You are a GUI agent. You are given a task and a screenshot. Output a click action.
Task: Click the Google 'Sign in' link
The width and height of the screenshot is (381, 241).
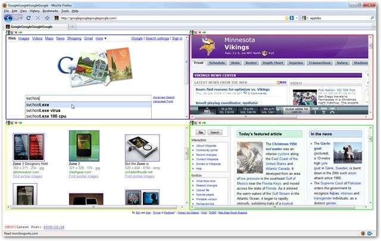tap(177, 38)
